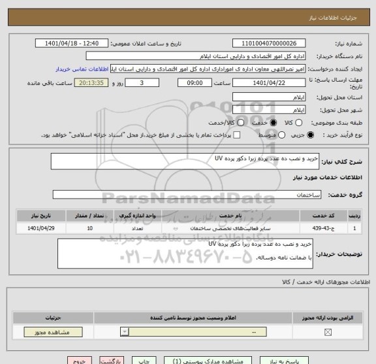Tick the اسناد خزانه اسلامی payment checkbox
The image size is (376, 364).
pos(237,135)
